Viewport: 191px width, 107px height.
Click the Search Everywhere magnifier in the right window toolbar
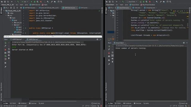170,2
